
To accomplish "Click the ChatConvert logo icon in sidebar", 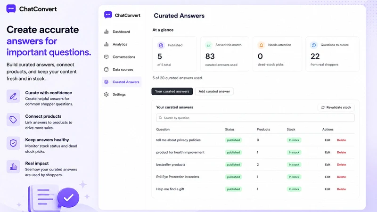I will pyautogui.click(x=108, y=15).
